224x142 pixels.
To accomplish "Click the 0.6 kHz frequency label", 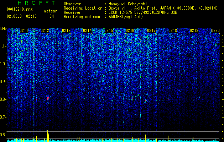I will pyautogui.click(x=3, y=135).
